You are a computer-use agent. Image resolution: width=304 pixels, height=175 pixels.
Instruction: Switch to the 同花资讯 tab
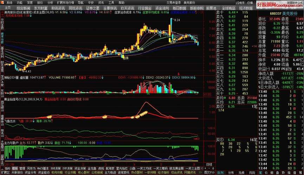[x=76, y=8]
